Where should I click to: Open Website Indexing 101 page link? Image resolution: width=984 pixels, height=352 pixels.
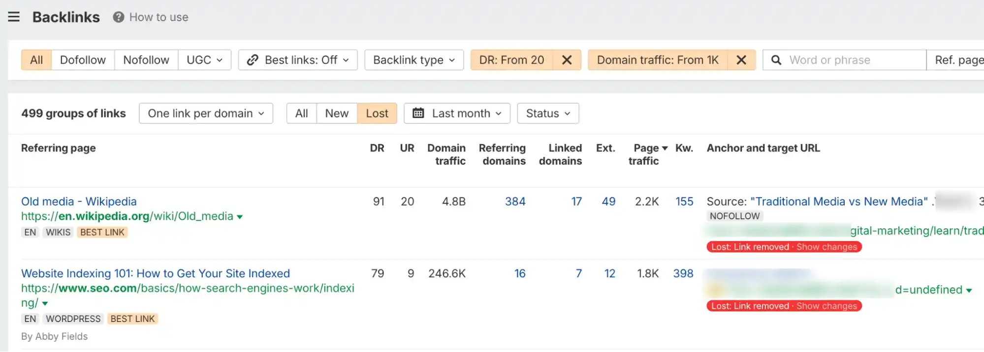(156, 273)
